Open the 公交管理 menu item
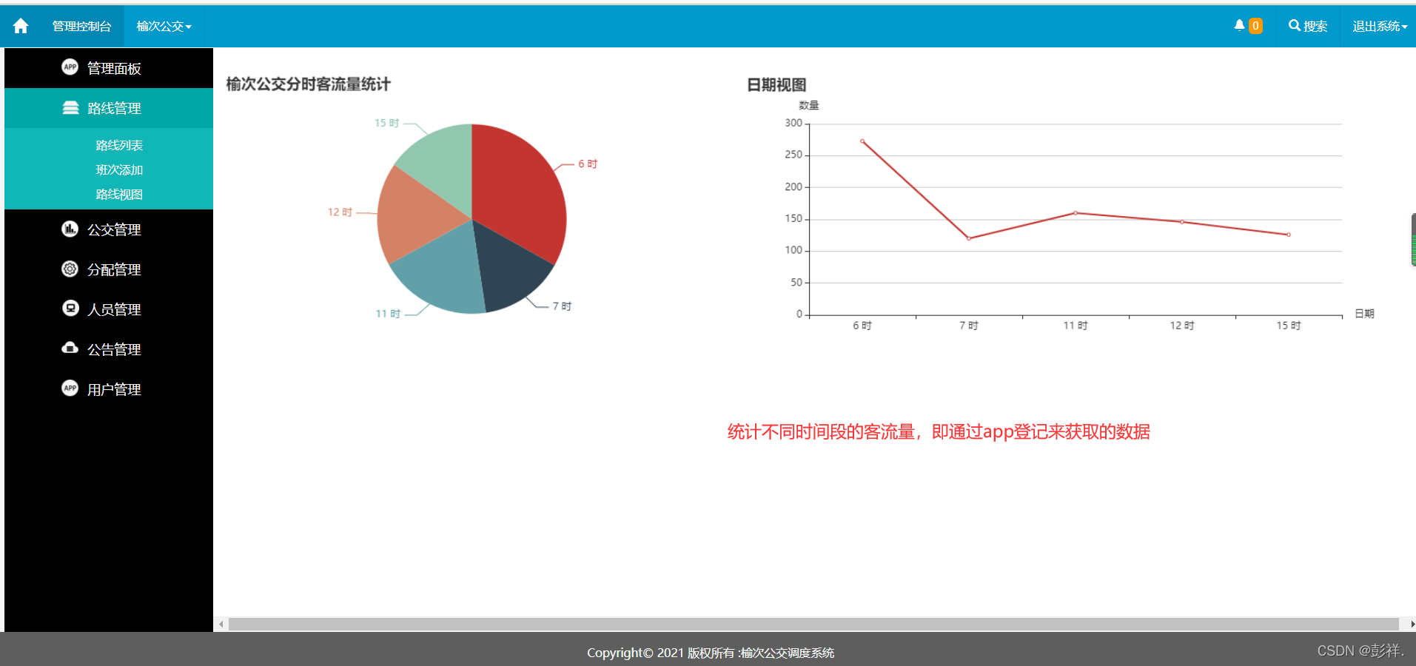1416x666 pixels. (109, 229)
